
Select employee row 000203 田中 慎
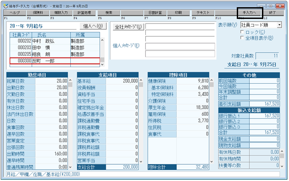click(x=55, y=48)
